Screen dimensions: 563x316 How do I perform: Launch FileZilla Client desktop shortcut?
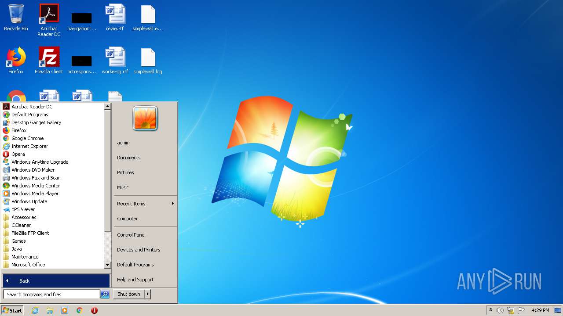49,61
